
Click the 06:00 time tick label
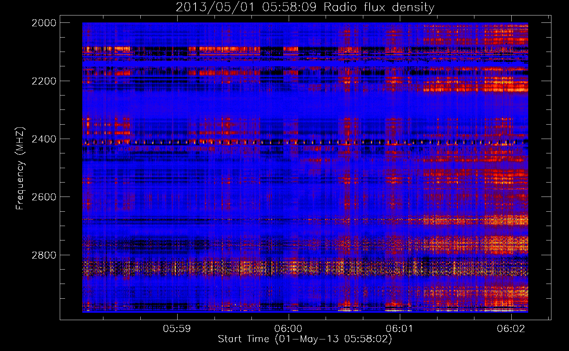[x=288, y=329]
